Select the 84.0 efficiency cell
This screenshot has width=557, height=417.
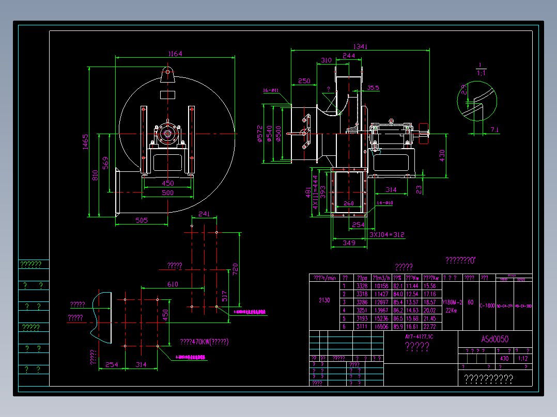coord(398,294)
